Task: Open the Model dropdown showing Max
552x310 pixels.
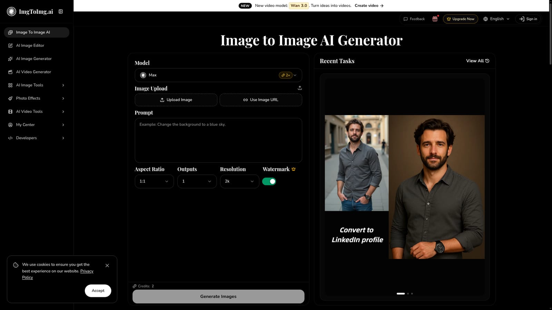Action: click(218, 75)
